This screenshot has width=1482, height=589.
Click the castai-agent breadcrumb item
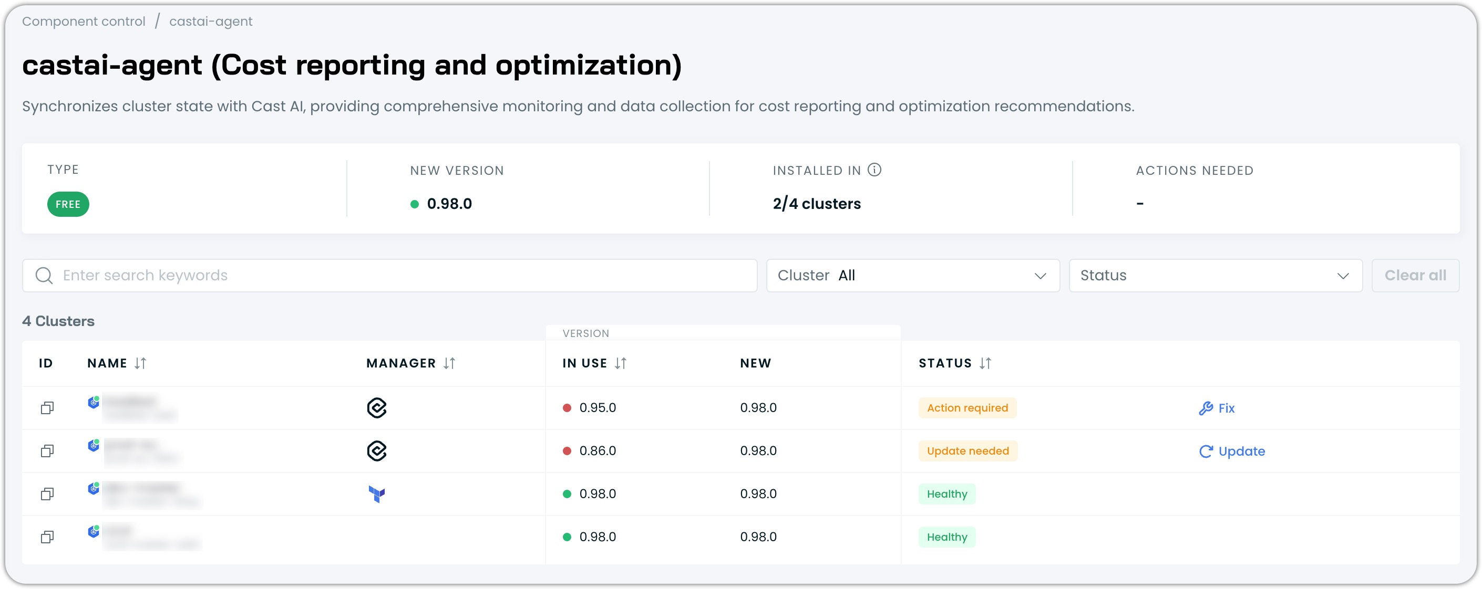[x=211, y=22]
